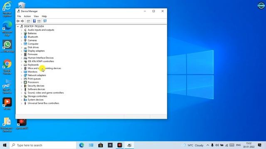The height and width of the screenshot is (149, 266).
Task: Click the Scan for hardware changes monitor icon
Action: (x=45, y=21)
